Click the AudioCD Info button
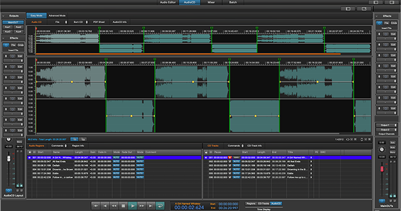401x211 pixels. [x=120, y=22]
